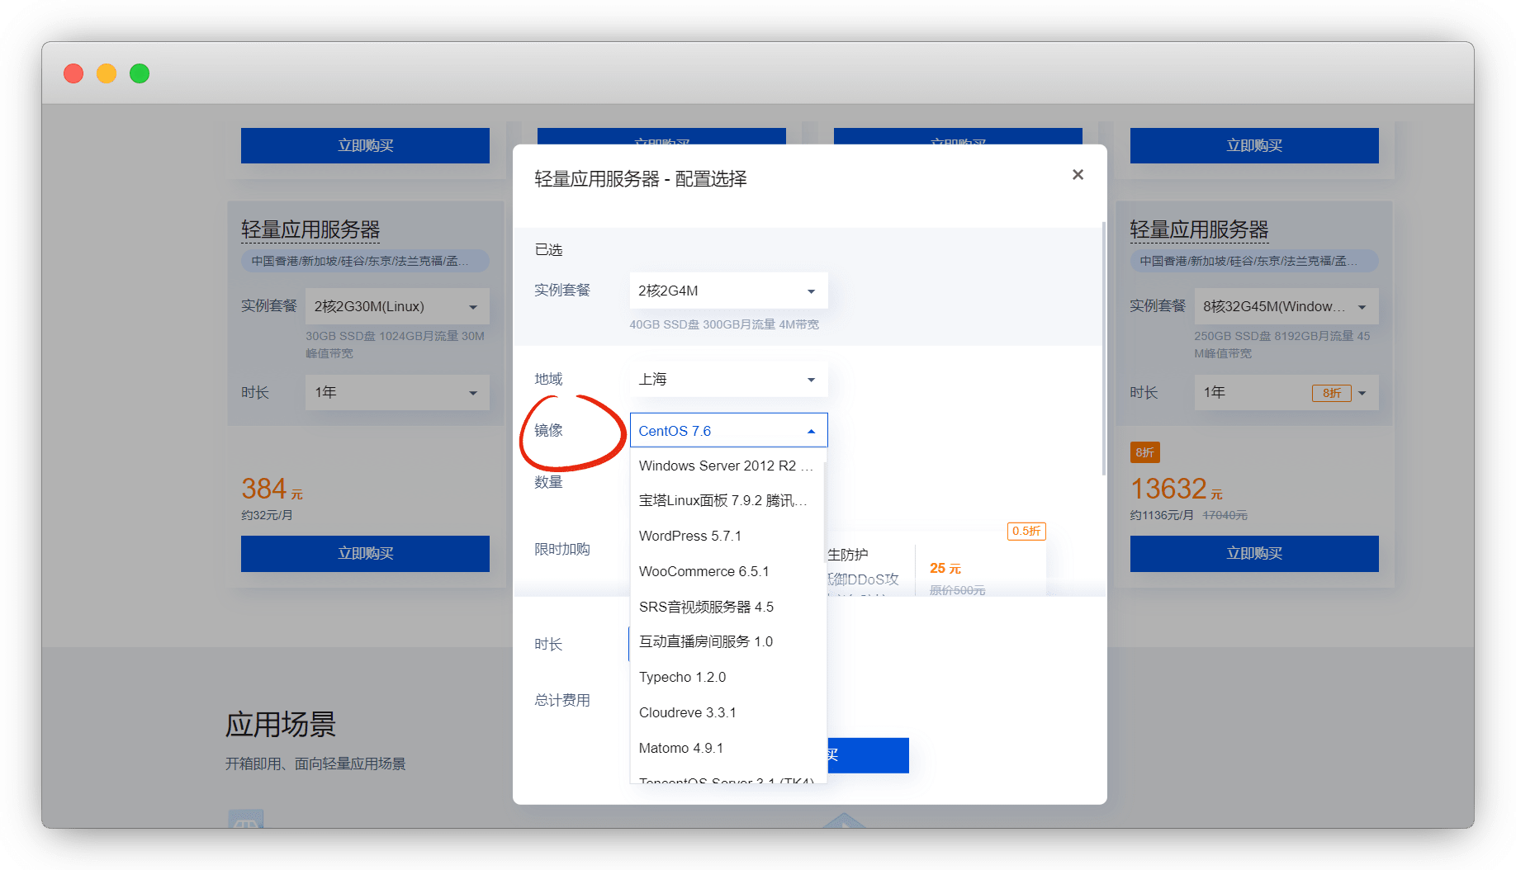Pick WooCommerce 6.5.1 from image list
The image size is (1516, 870).
704,572
